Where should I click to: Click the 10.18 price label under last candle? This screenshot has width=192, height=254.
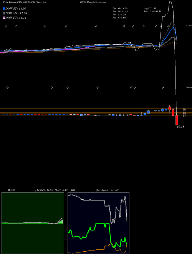tap(180, 127)
